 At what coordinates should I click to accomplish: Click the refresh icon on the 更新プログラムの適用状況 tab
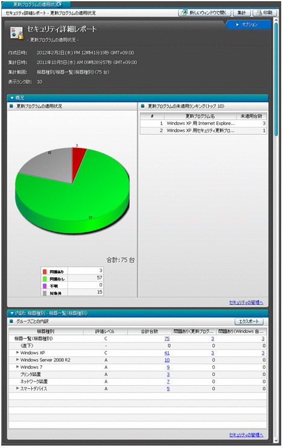click(x=59, y=4)
